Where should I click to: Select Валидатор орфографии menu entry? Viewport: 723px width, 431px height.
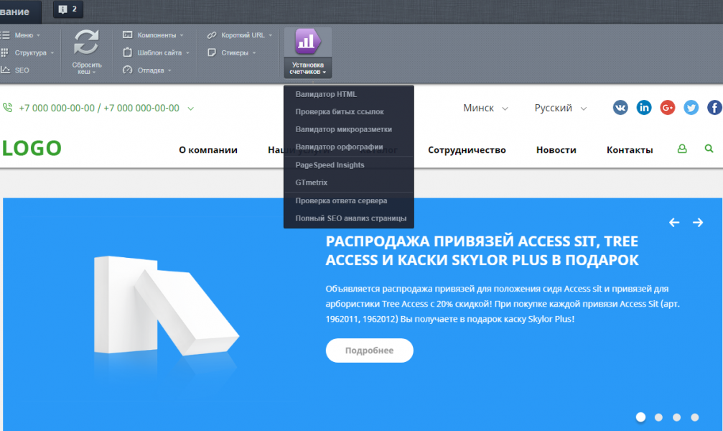coord(349,147)
